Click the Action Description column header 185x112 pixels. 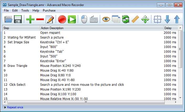point(102,28)
